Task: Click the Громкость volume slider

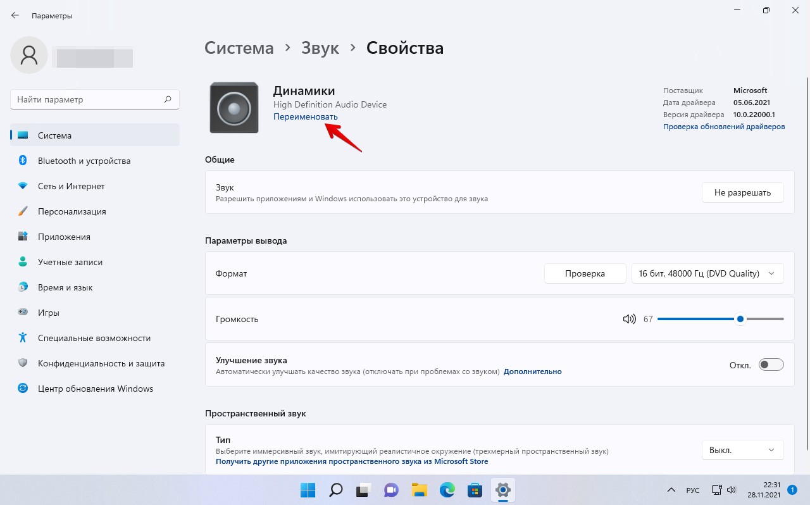Action: (720, 319)
